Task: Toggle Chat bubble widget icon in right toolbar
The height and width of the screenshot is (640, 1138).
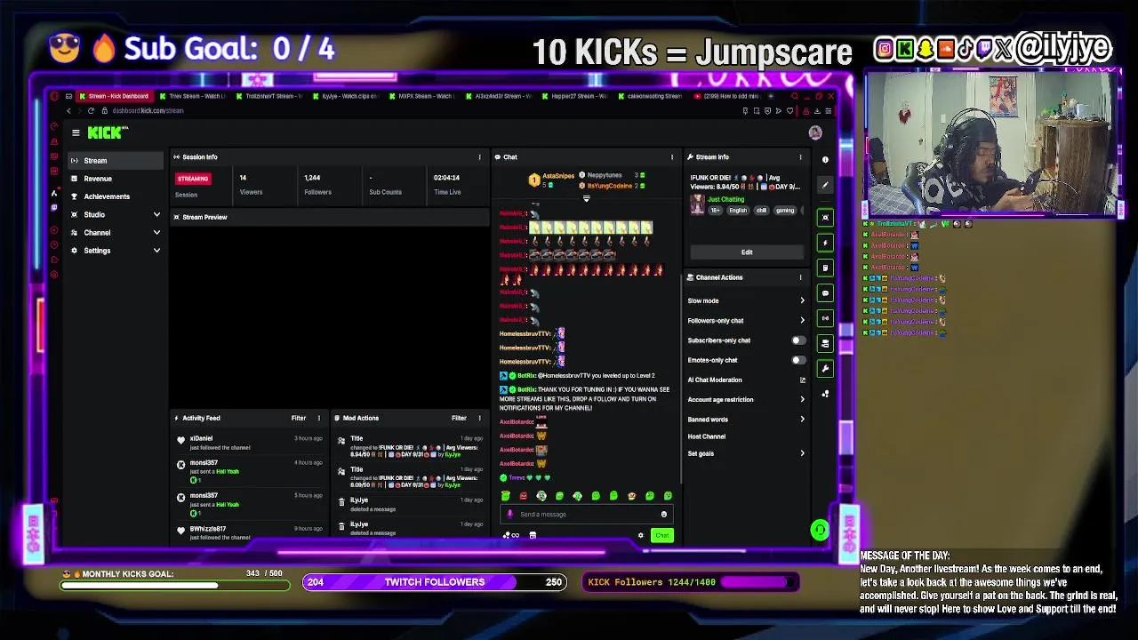Action: tap(825, 292)
